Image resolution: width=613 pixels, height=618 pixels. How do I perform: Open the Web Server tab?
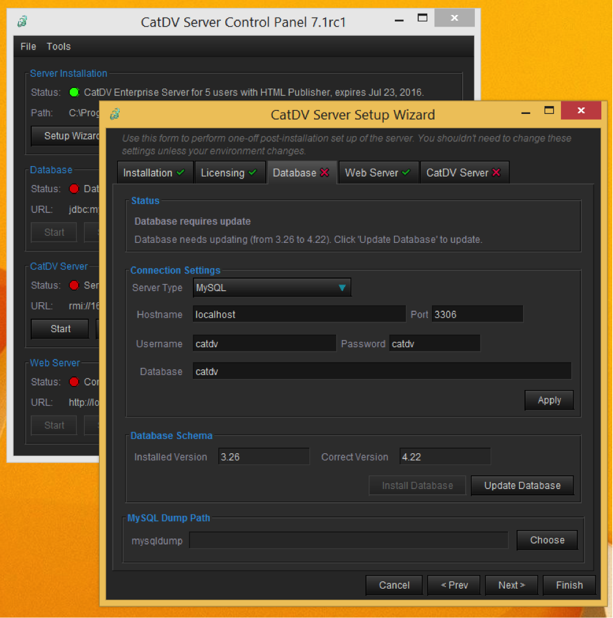tap(378, 173)
